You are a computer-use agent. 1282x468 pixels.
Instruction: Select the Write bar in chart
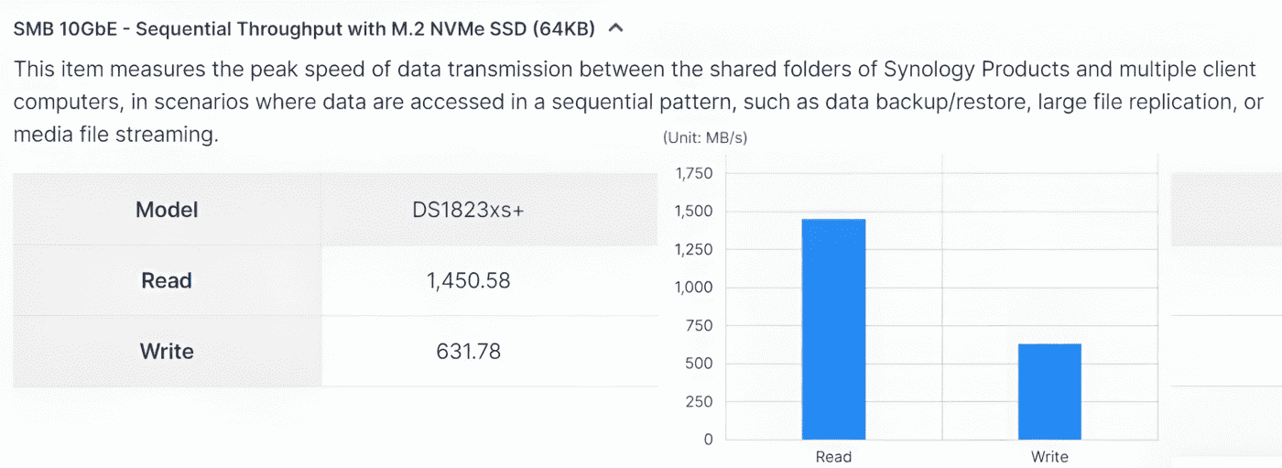(x=1049, y=392)
